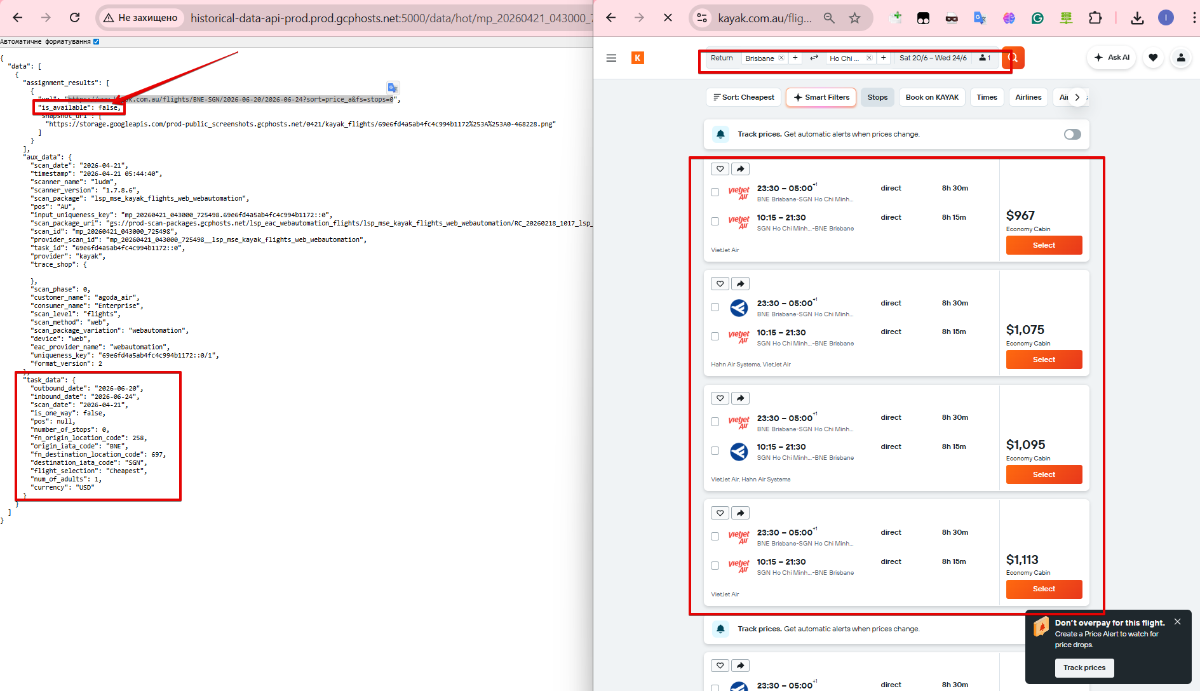Viewport: 1200px width, 691px height.
Task: Open saved trips heart in header
Action: coord(1153,58)
